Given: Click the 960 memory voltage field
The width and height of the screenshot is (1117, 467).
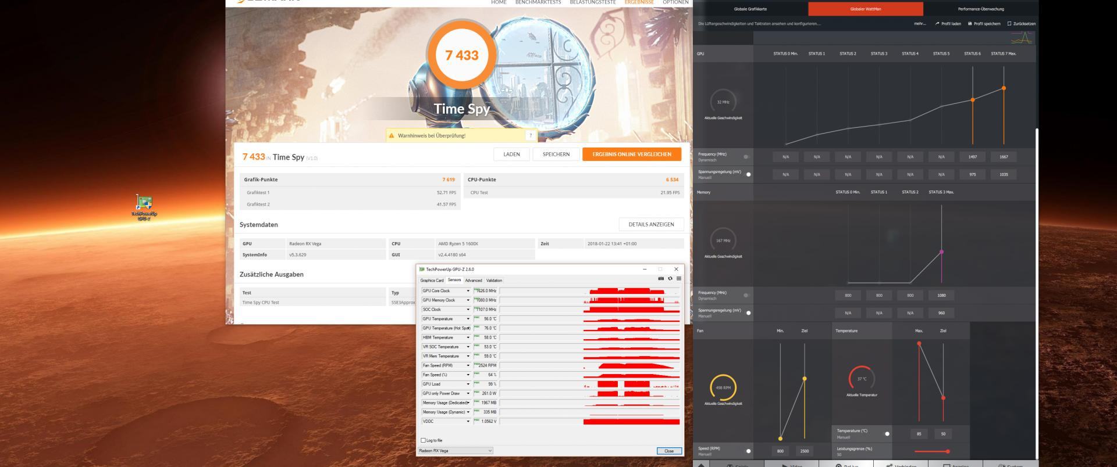Looking at the screenshot, I should (941, 313).
